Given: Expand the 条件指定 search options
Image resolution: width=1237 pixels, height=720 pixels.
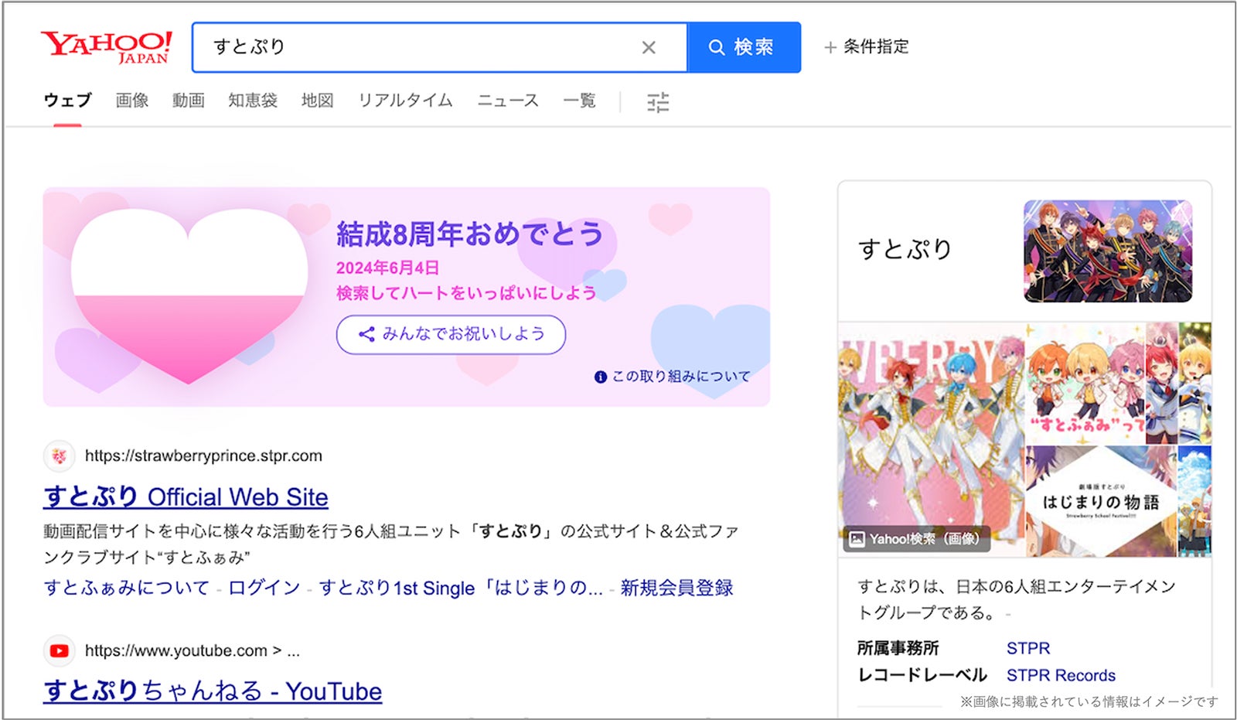Looking at the screenshot, I should [x=869, y=47].
